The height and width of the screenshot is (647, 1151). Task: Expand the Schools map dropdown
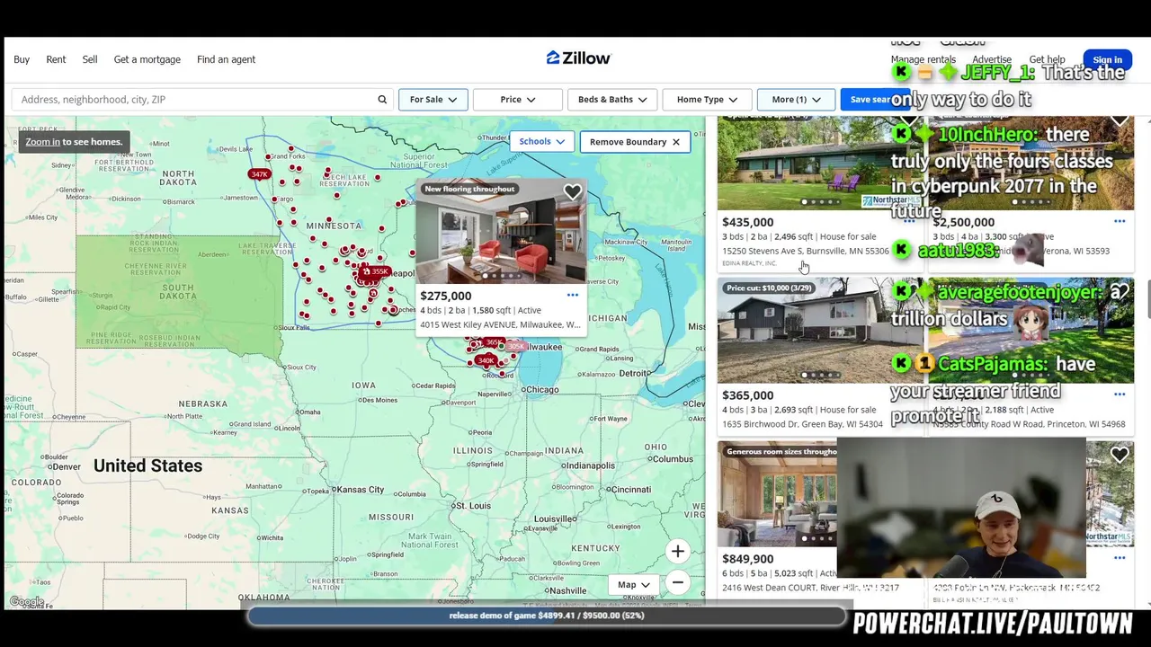coord(541,142)
